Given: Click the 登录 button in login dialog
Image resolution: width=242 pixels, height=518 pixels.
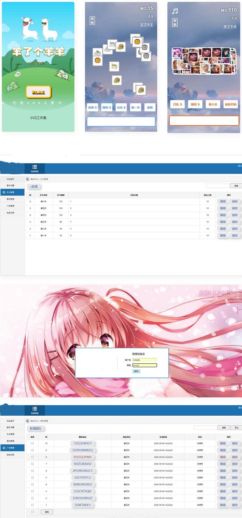Looking at the screenshot, I should (136, 371).
